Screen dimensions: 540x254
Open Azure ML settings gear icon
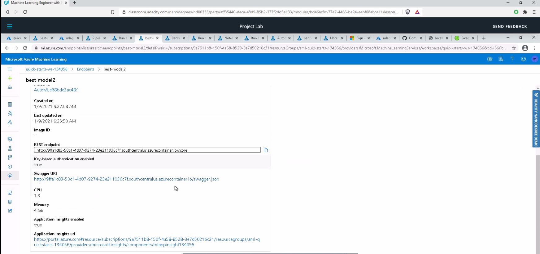(x=490, y=59)
